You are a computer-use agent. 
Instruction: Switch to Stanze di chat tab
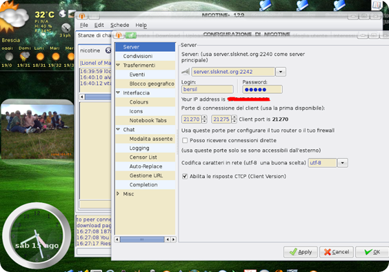pyautogui.click(x=94, y=36)
